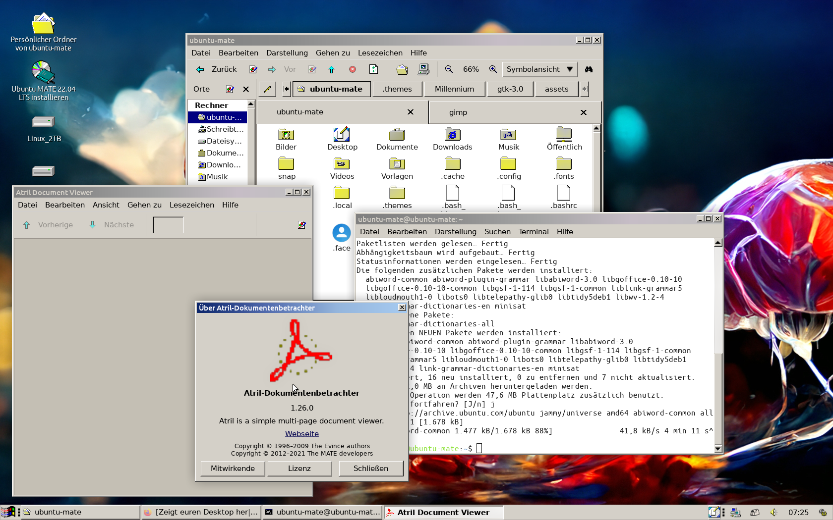The image size is (833, 520).
Task: Open Darstellung menu in the file manager
Action: pyautogui.click(x=287, y=53)
